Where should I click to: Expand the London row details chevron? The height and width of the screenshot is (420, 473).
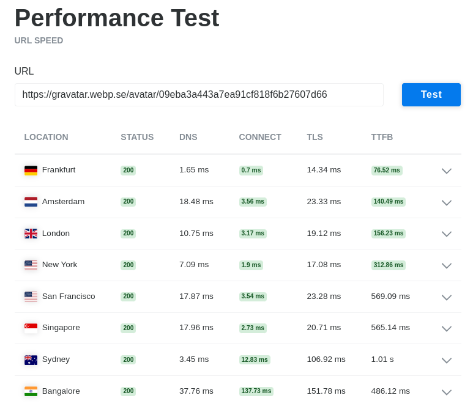tap(447, 234)
